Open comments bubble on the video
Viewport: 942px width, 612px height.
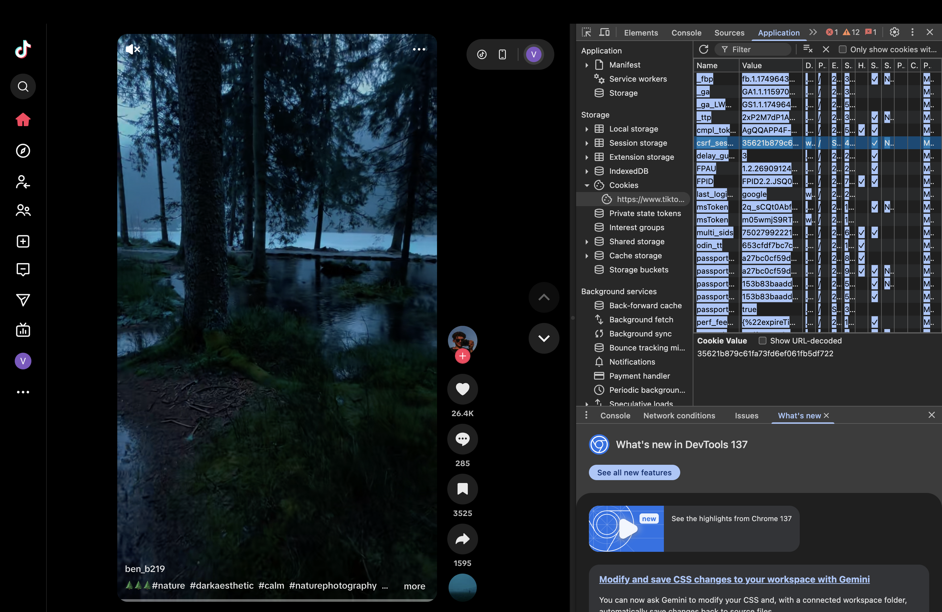[462, 439]
